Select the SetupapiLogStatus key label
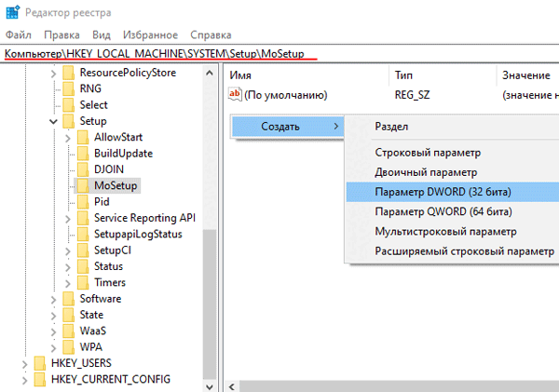The image size is (559, 392). (x=138, y=234)
